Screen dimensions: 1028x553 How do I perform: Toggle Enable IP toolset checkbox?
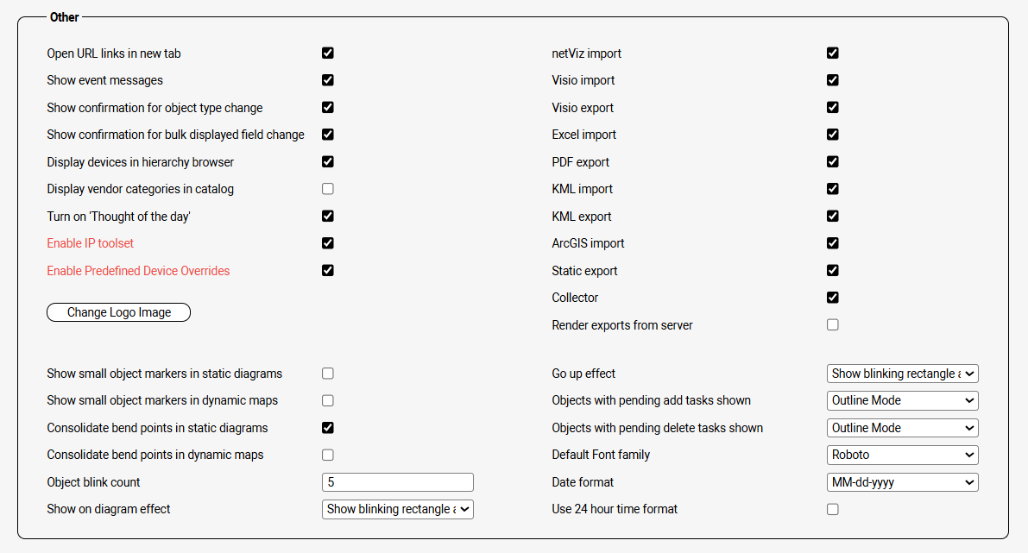pos(328,243)
